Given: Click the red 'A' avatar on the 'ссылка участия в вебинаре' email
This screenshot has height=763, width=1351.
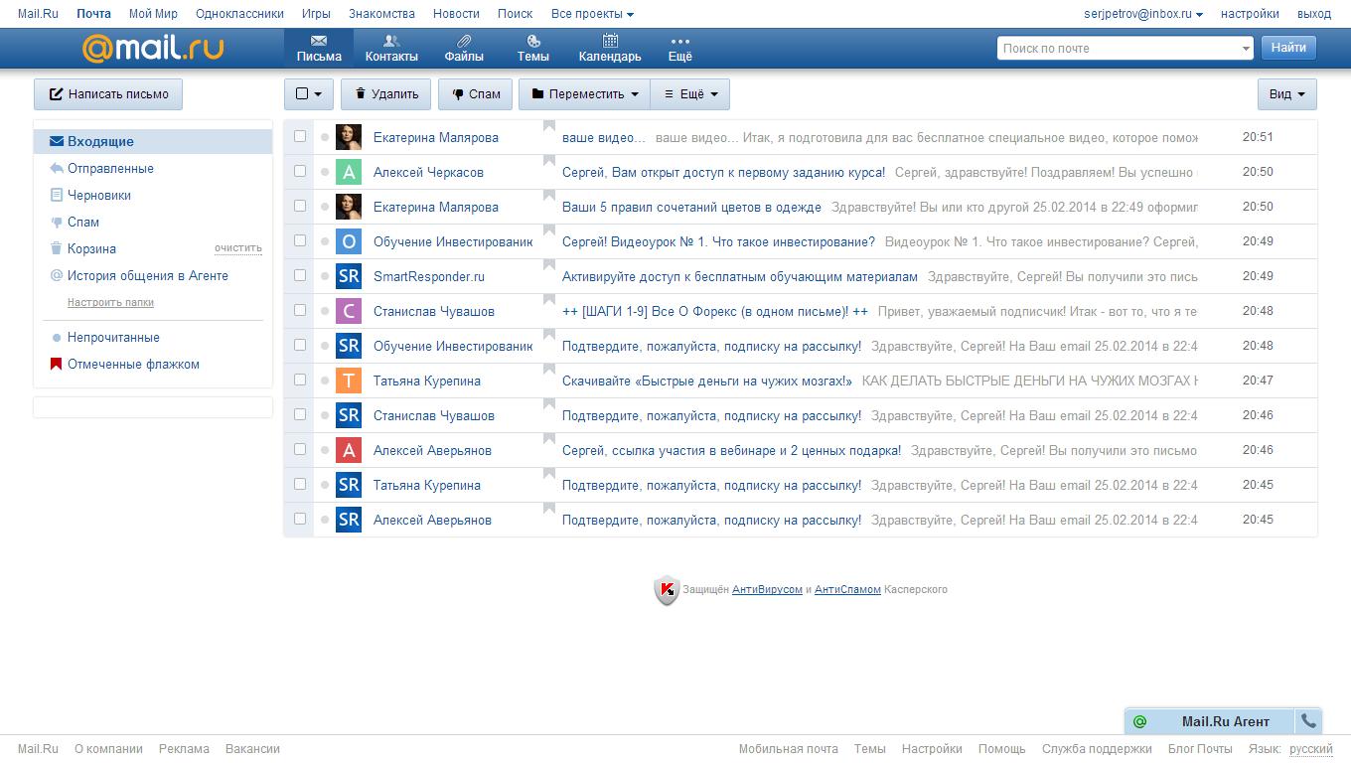Looking at the screenshot, I should click(x=349, y=450).
